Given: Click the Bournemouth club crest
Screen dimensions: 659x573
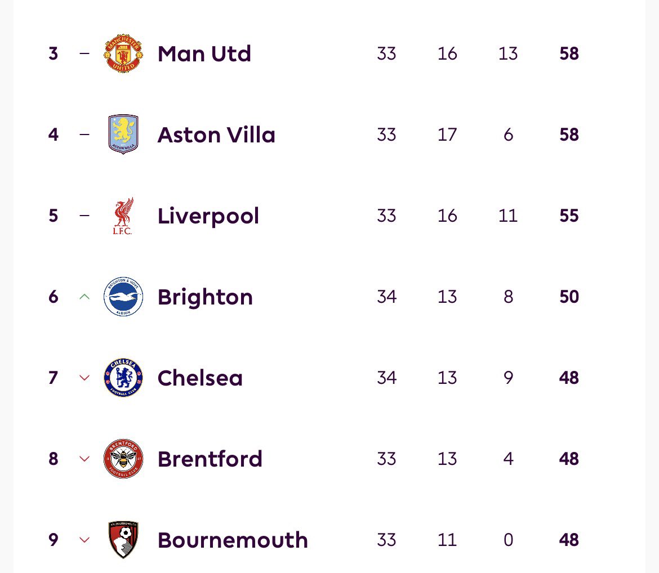Looking at the screenshot, I should 123,540.
